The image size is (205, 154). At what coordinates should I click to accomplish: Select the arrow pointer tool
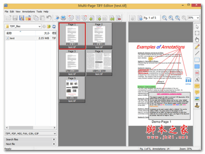pyautogui.click(x=197, y=27)
